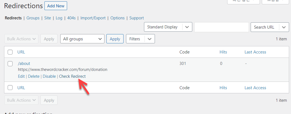Image resolution: width=291 pixels, height=114 pixels.
Task: Click the Edit link under /about
Action: coord(21,76)
